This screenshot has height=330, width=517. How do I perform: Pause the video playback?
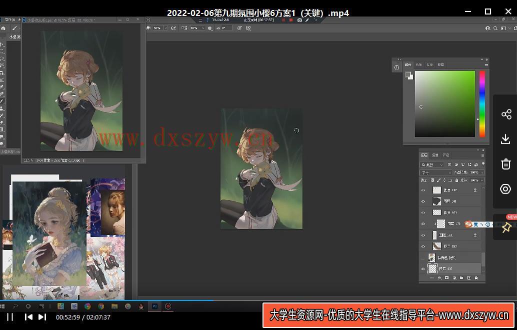10,317
